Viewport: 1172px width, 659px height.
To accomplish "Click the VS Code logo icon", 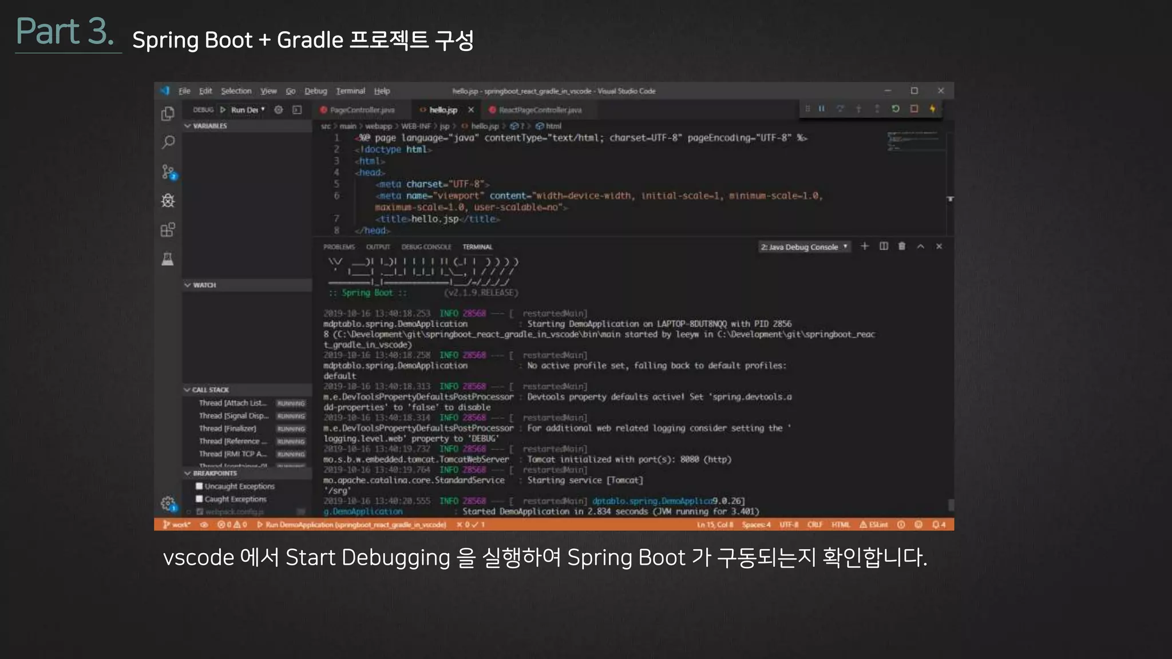I will coord(165,90).
